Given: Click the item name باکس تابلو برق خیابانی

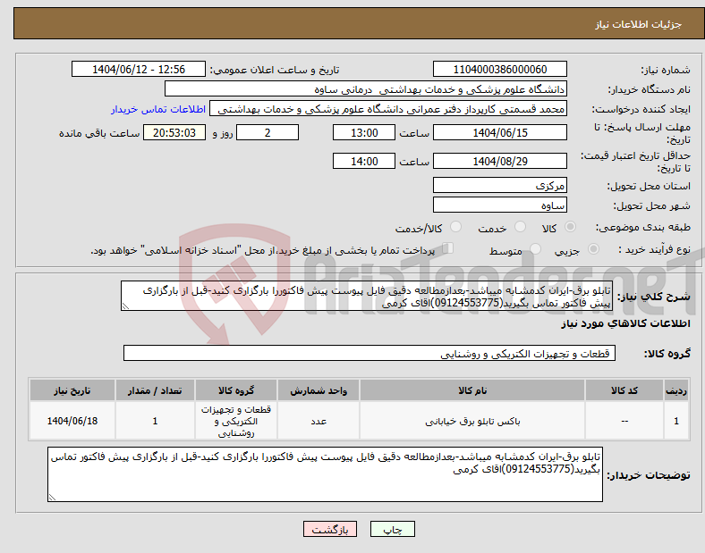Looking at the screenshot, I should tap(472, 421).
